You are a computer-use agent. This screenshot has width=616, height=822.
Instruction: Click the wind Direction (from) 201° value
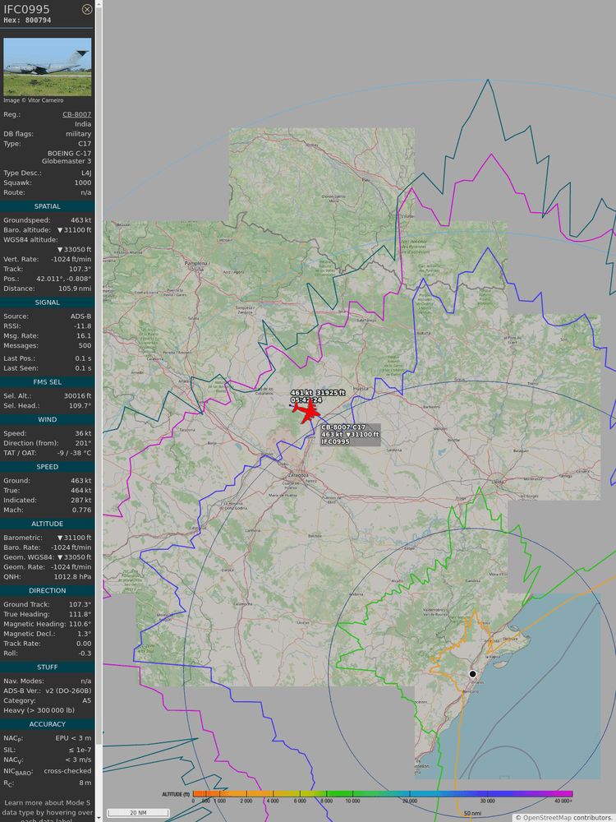[x=84, y=443]
